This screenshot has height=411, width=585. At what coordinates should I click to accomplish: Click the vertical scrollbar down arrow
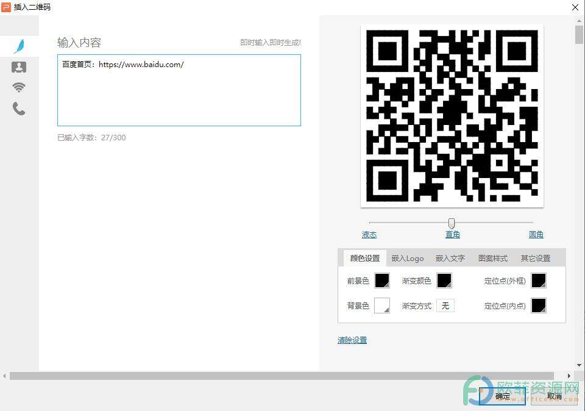click(579, 365)
